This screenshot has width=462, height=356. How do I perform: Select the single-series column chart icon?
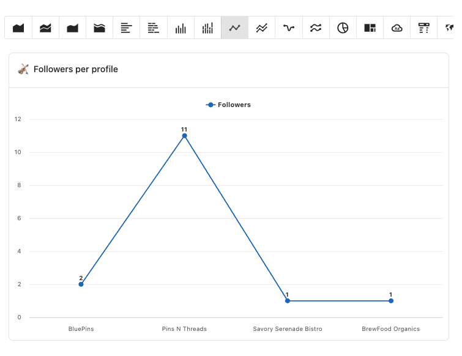click(181, 28)
